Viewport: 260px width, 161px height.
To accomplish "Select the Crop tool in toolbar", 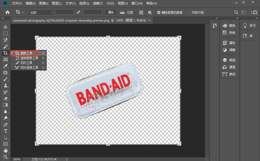I will tap(6, 53).
